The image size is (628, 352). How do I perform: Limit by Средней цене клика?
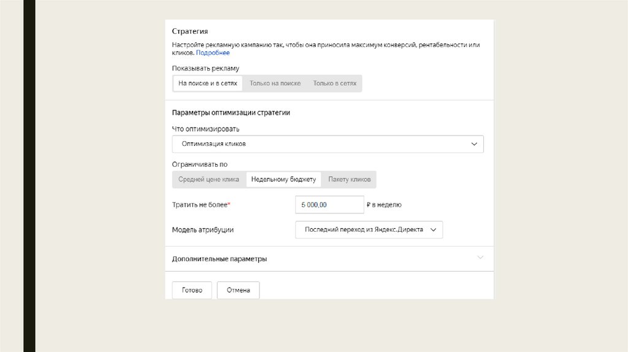209,180
